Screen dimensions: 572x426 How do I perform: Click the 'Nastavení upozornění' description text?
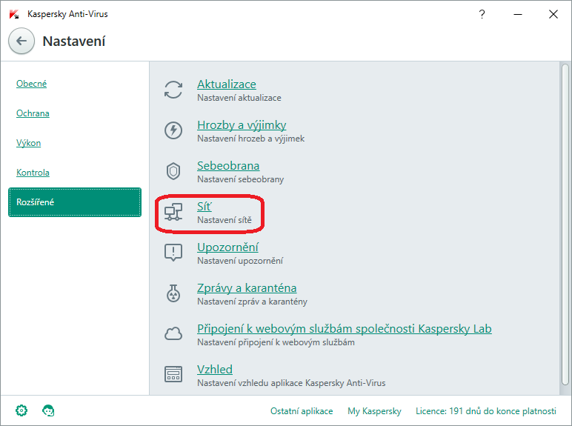[240, 261]
